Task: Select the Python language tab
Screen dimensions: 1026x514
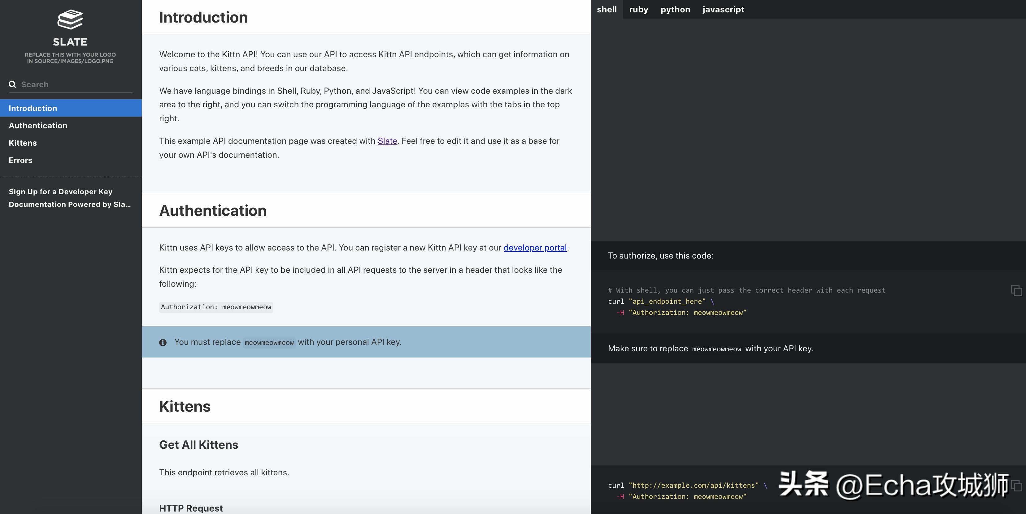Action: coord(676,9)
